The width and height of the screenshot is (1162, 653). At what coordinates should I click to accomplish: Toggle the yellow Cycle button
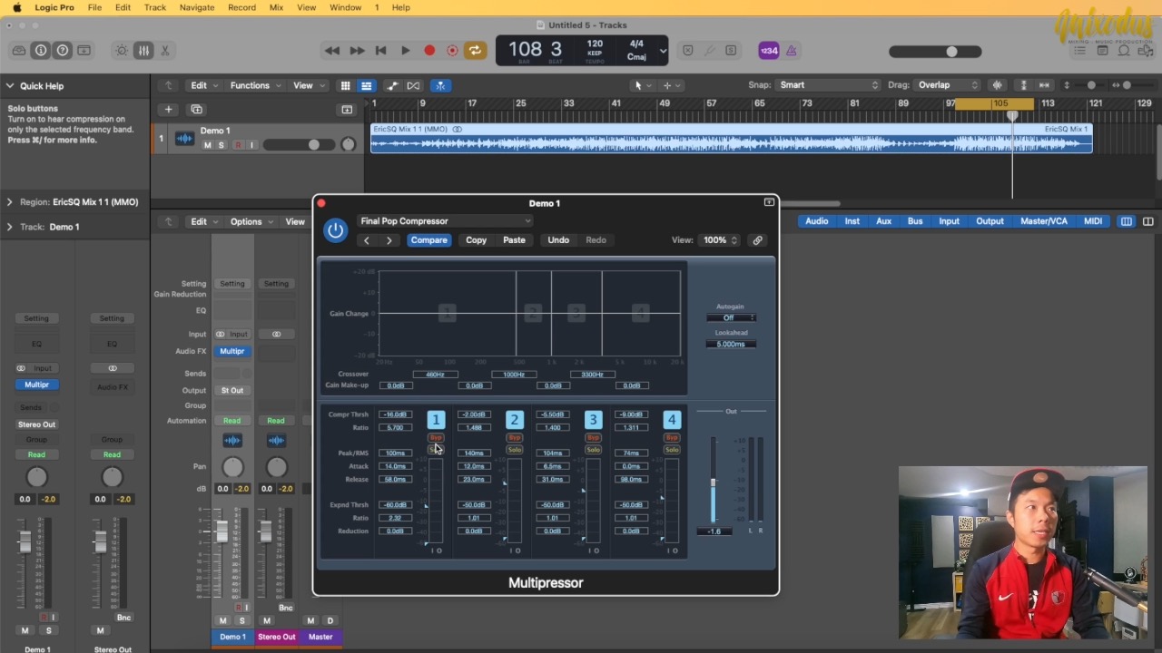click(475, 51)
